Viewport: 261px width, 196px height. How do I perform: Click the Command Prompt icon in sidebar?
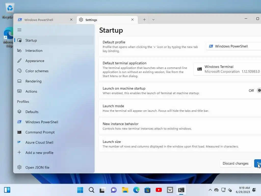click(19, 132)
